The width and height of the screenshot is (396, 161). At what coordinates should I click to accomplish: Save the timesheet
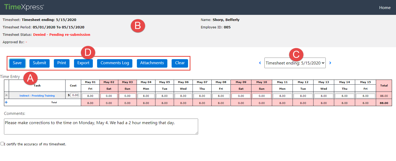coord(17,63)
